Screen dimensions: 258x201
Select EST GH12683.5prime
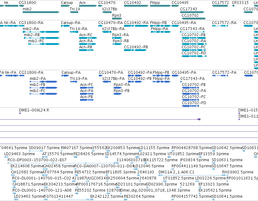27,172
